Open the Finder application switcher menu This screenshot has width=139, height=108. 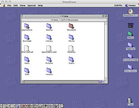click(x=131, y=6)
